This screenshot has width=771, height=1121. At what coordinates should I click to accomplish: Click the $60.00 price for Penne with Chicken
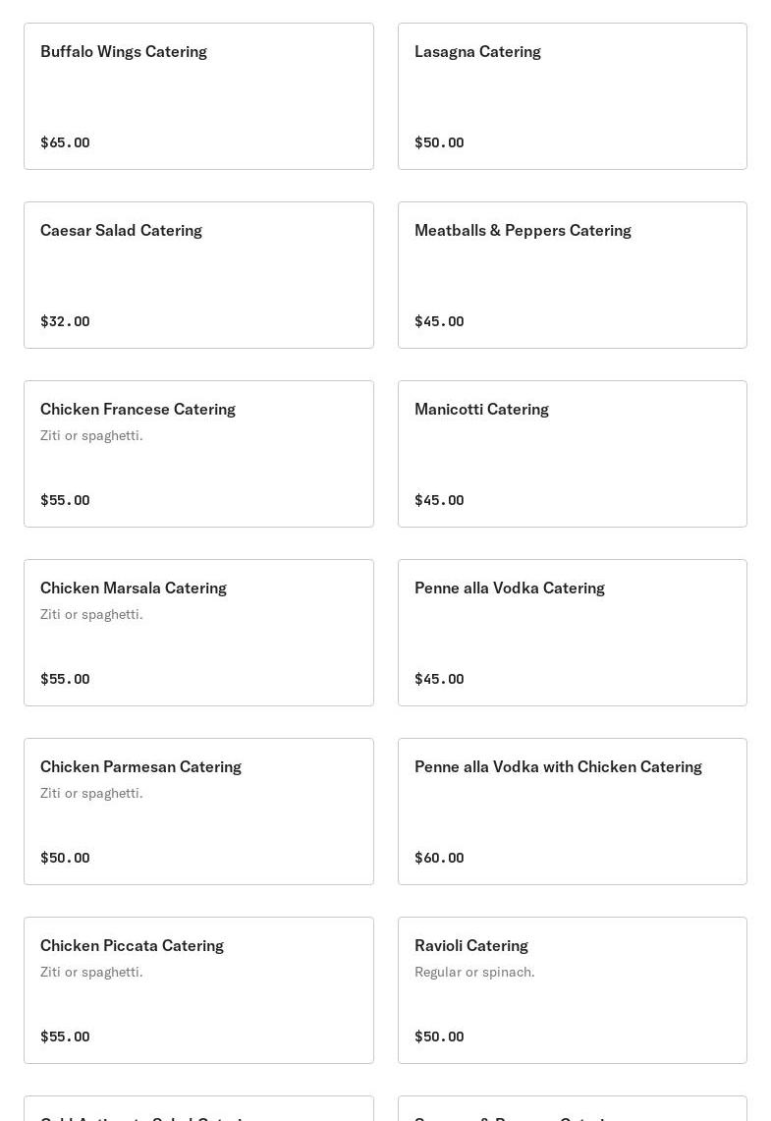[439, 858]
